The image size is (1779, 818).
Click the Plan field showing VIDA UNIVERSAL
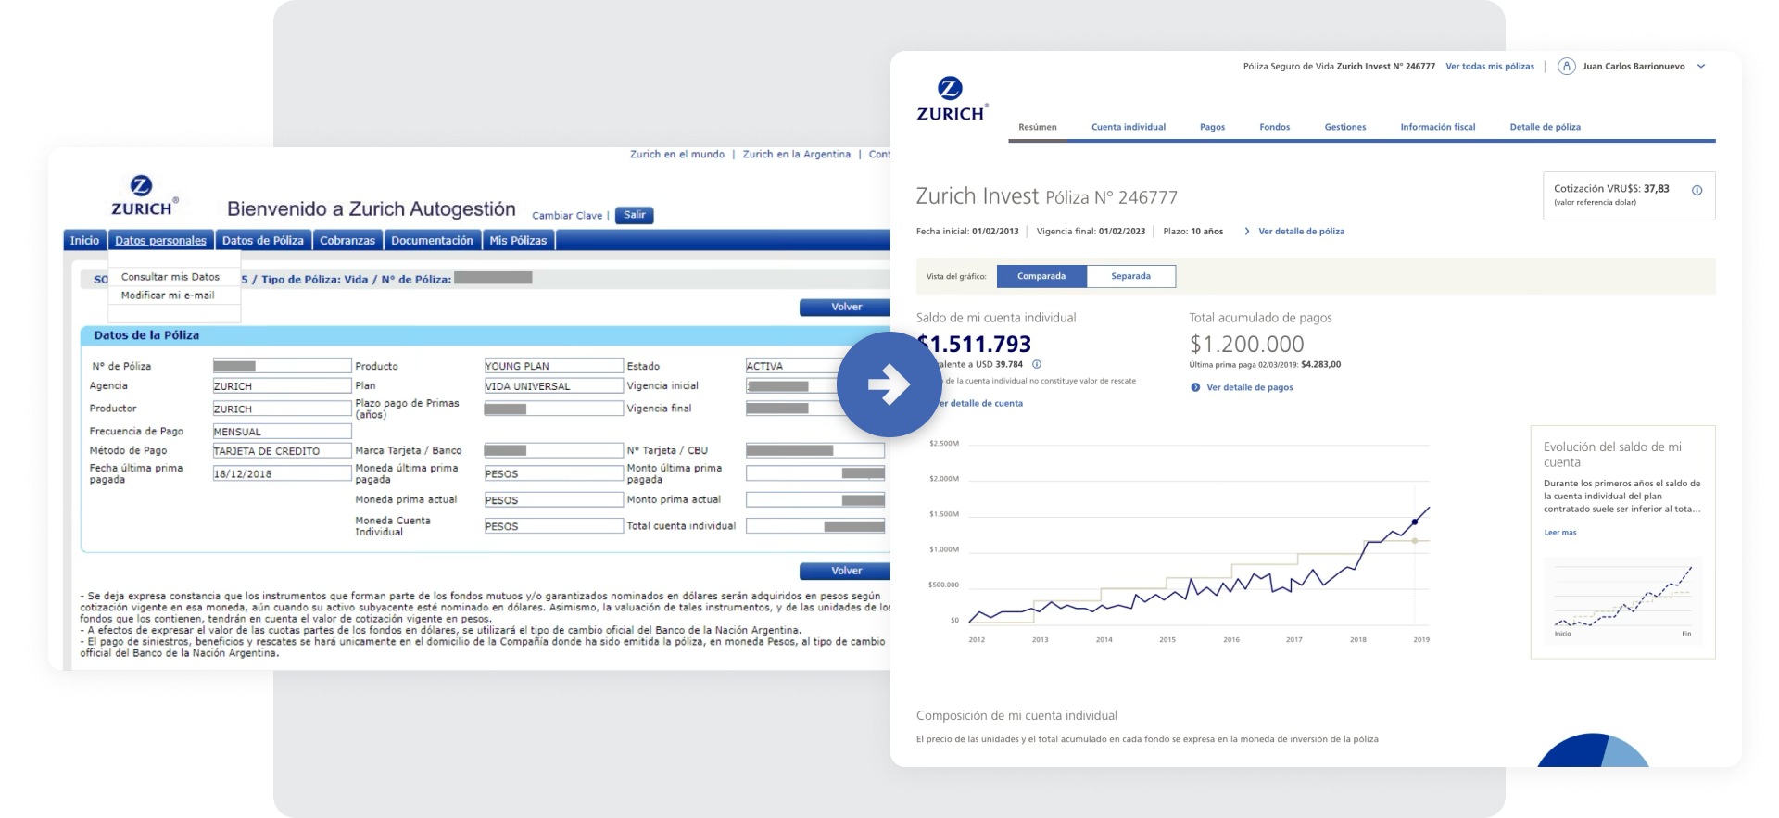tap(553, 386)
